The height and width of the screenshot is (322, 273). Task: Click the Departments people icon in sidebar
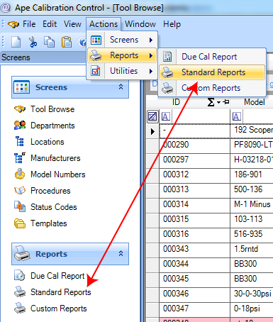pos(20,126)
